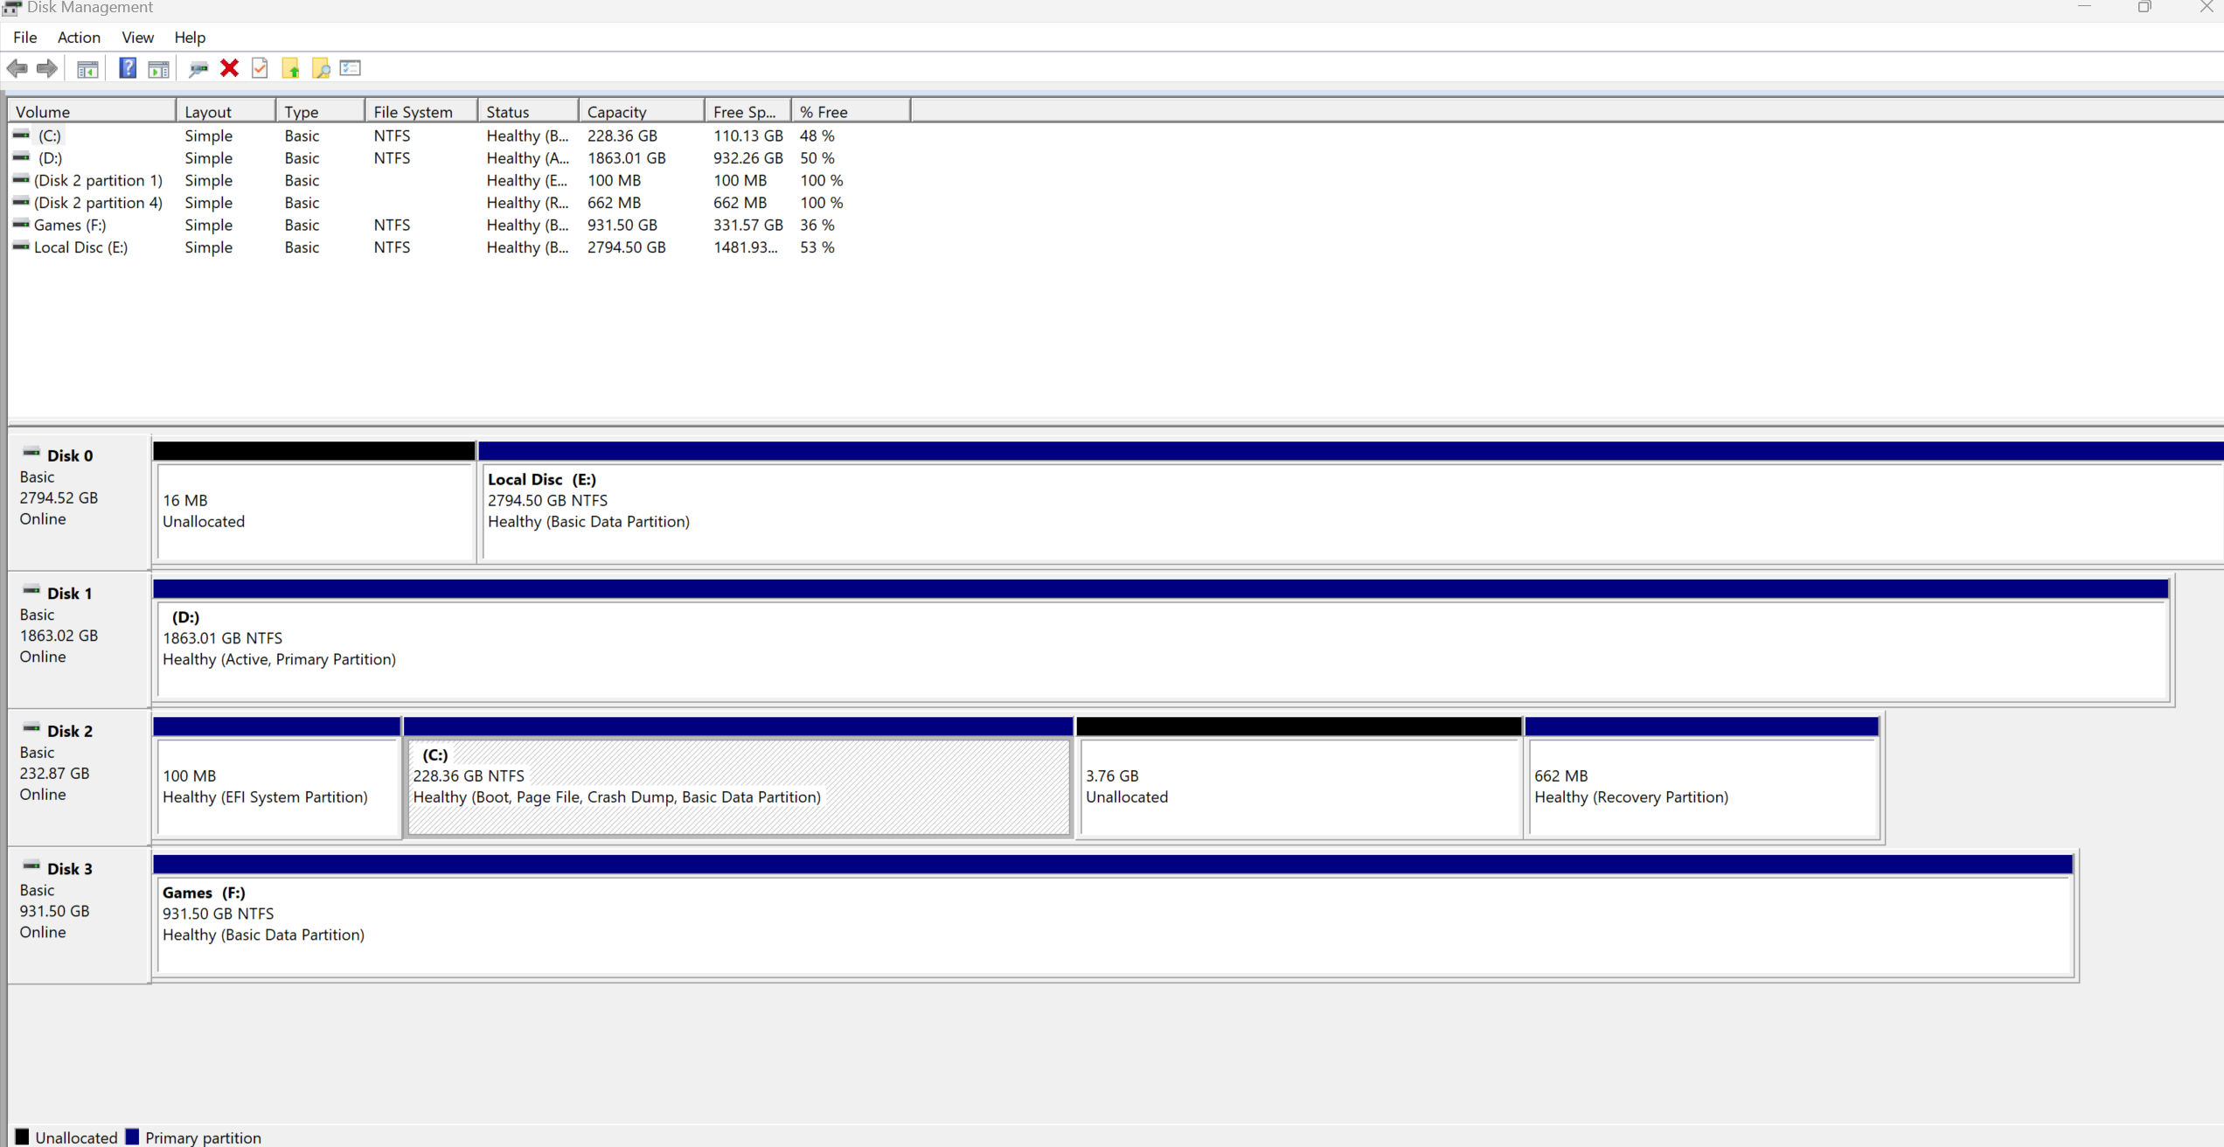The width and height of the screenshot is (2224, 1147).
Task: Click the Forward navigation arrow
Action: 47,68
